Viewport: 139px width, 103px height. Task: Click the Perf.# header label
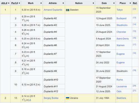click(x=14, y=3)
